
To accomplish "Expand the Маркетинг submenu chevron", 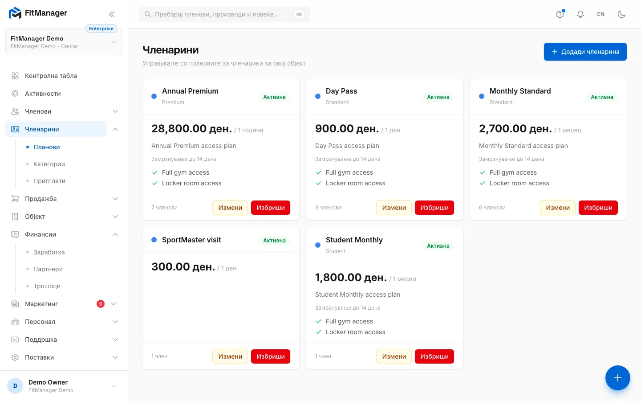I will [x=114, y=304].
